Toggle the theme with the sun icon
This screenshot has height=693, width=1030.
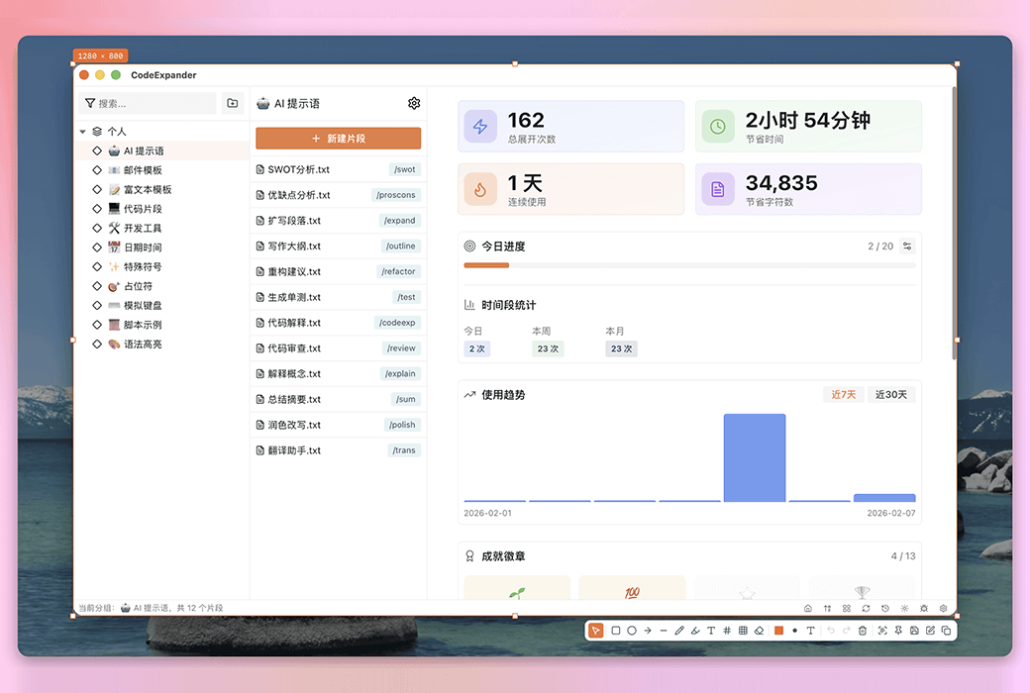(903, 608)
